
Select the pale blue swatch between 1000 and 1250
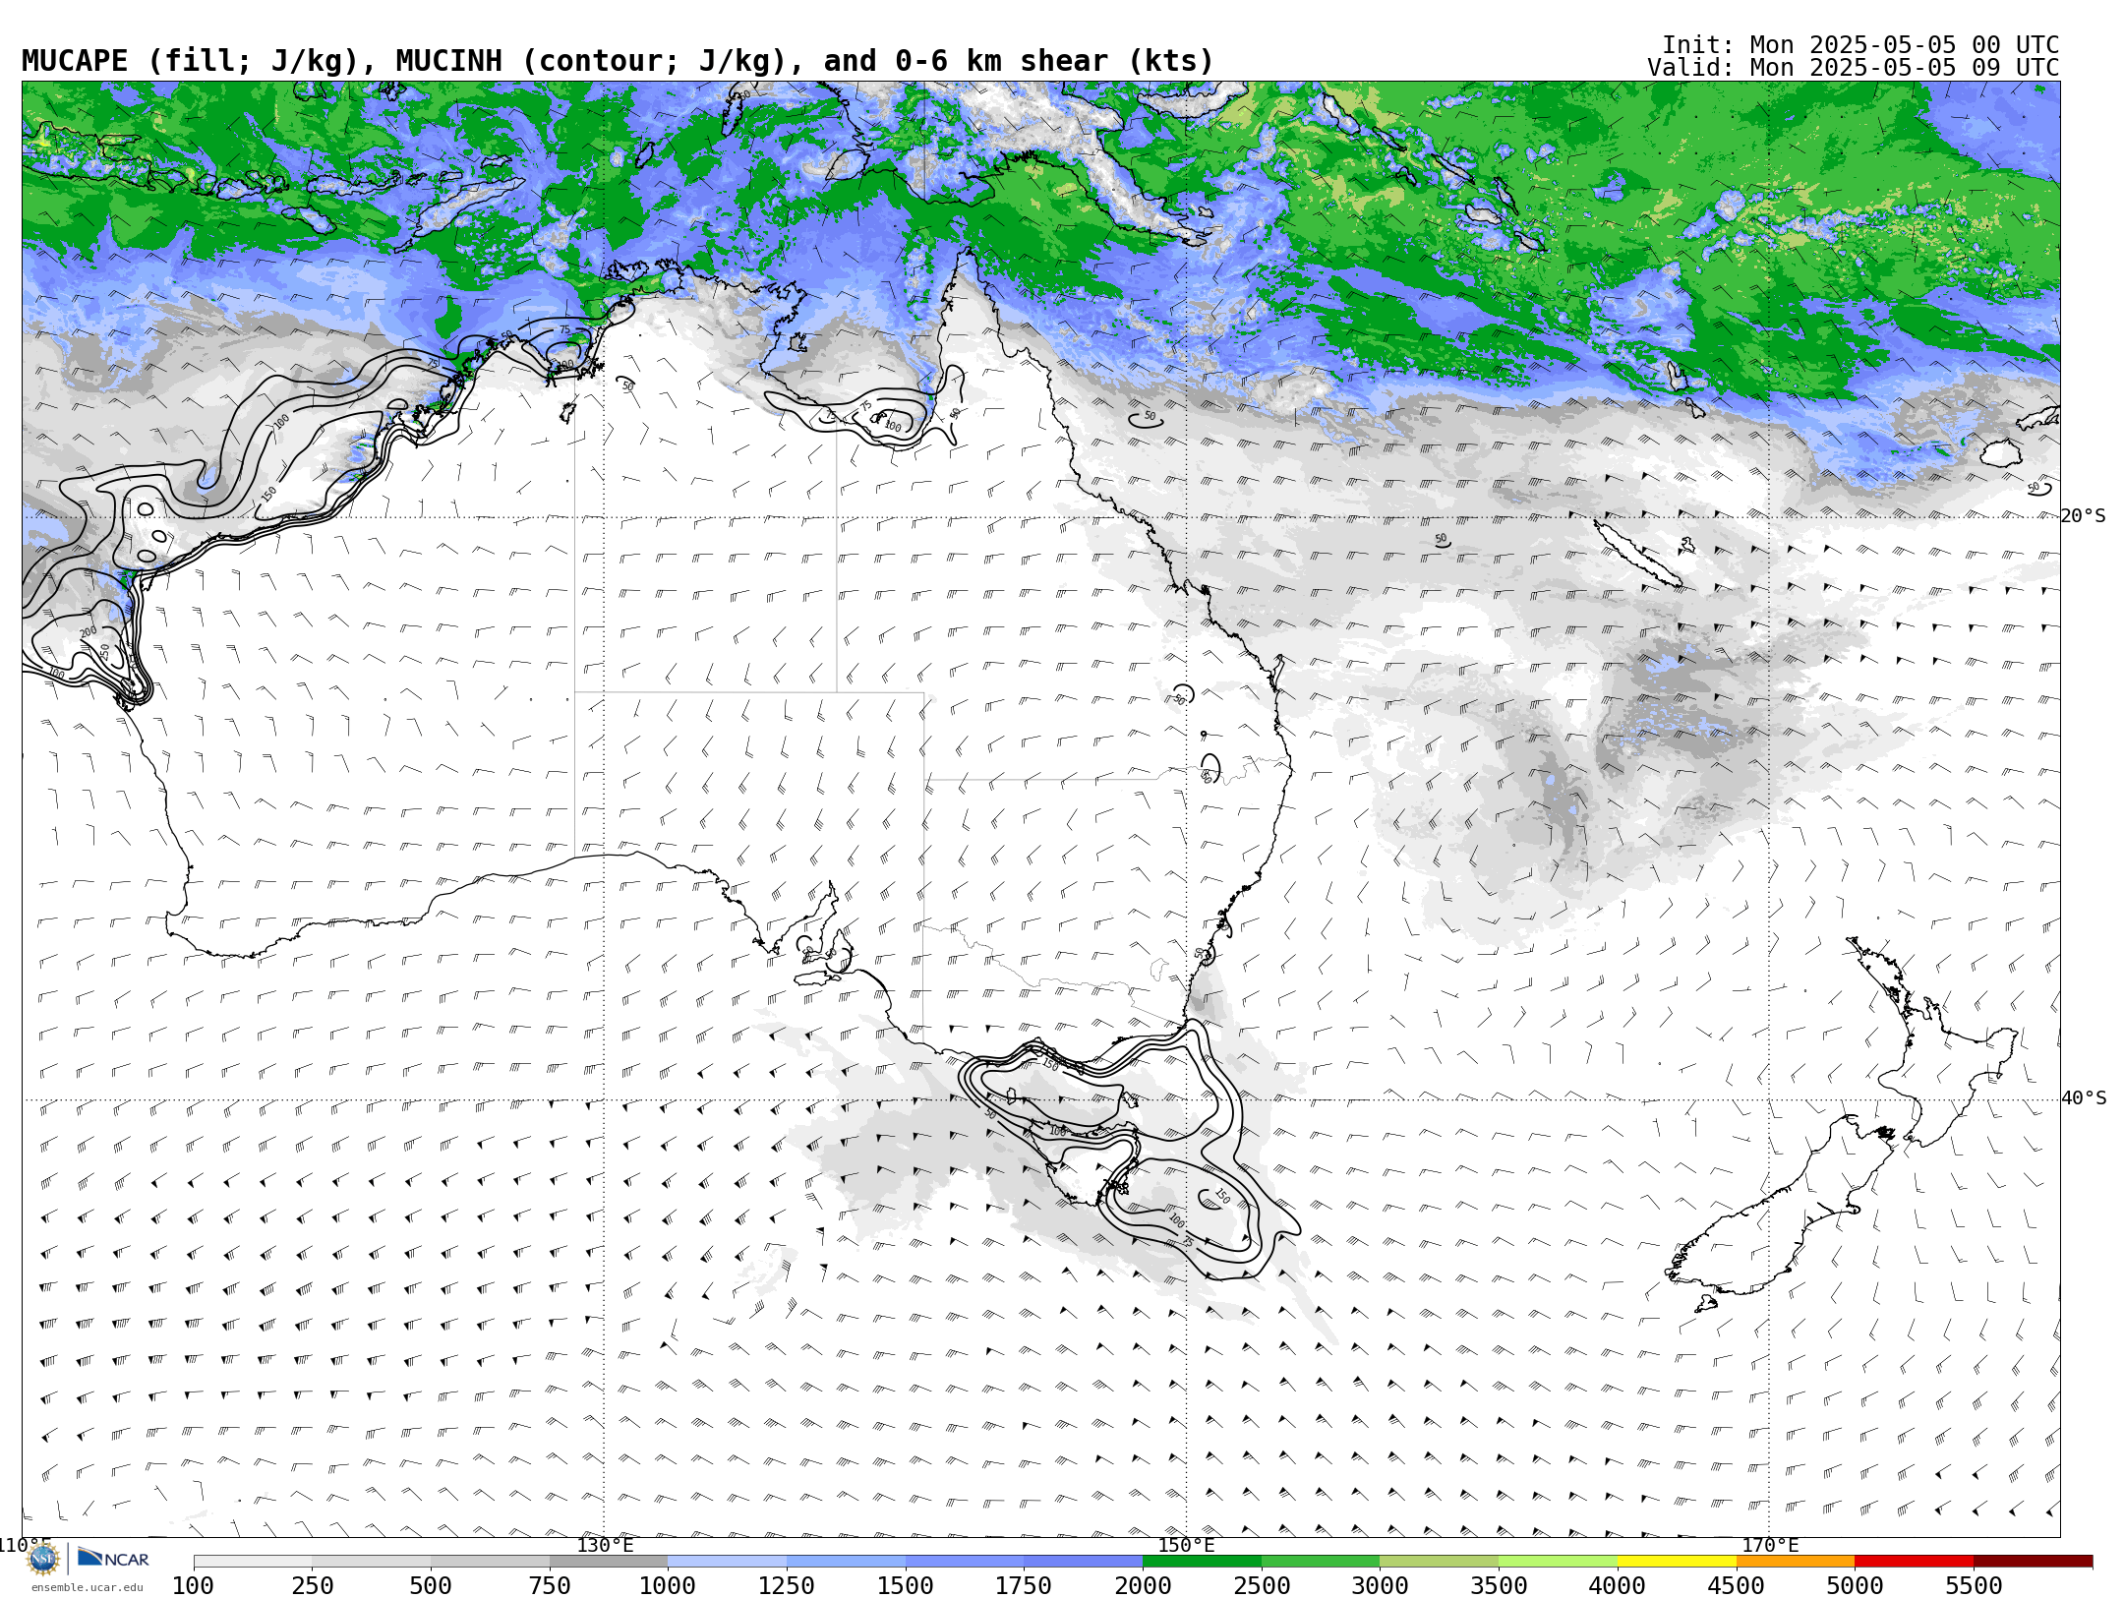tap(728, 1562)
